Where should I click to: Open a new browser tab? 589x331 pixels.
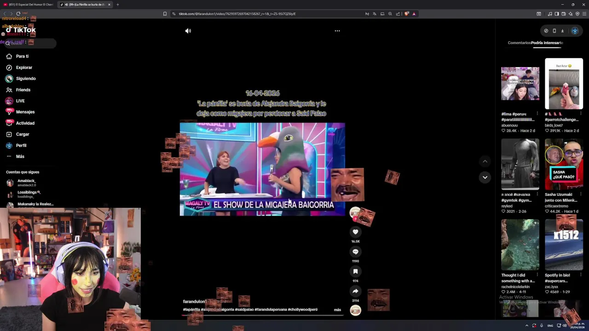[117, 5]
